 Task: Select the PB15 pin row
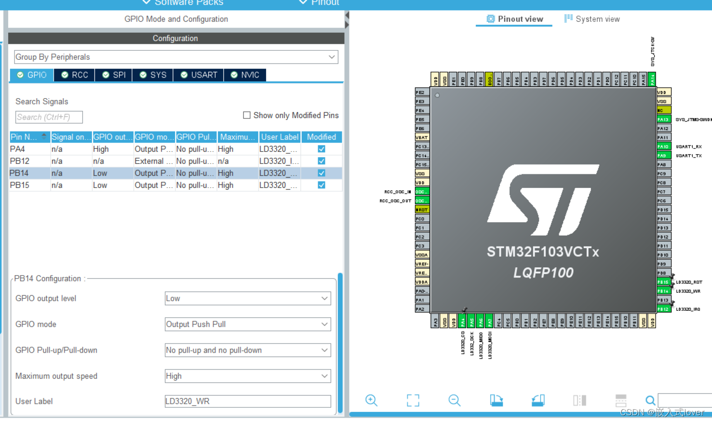[x=176, y=185]
